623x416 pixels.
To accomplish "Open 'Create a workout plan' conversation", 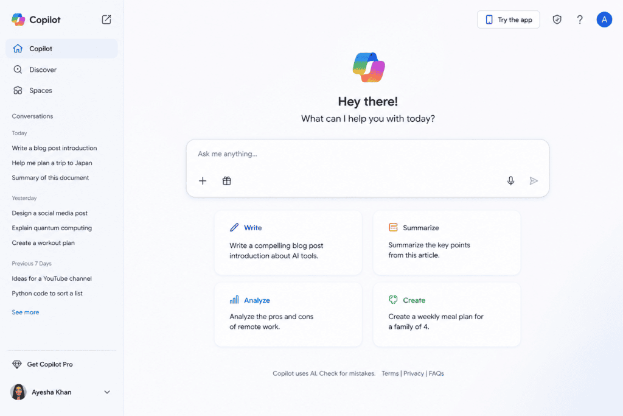I will (43, 242).
